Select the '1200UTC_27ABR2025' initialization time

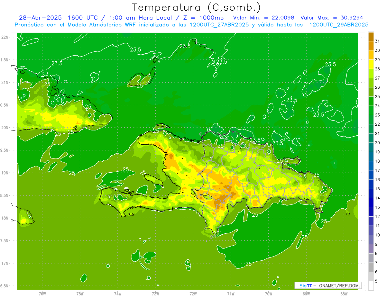click(x=219, y=25)
